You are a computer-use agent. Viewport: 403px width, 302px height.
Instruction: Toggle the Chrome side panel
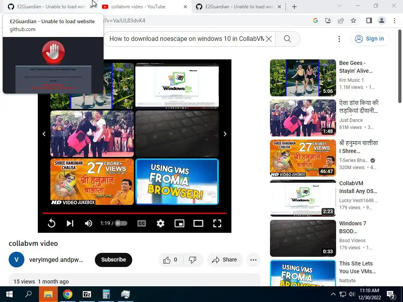pyautogui.click(x=369, y=20)
